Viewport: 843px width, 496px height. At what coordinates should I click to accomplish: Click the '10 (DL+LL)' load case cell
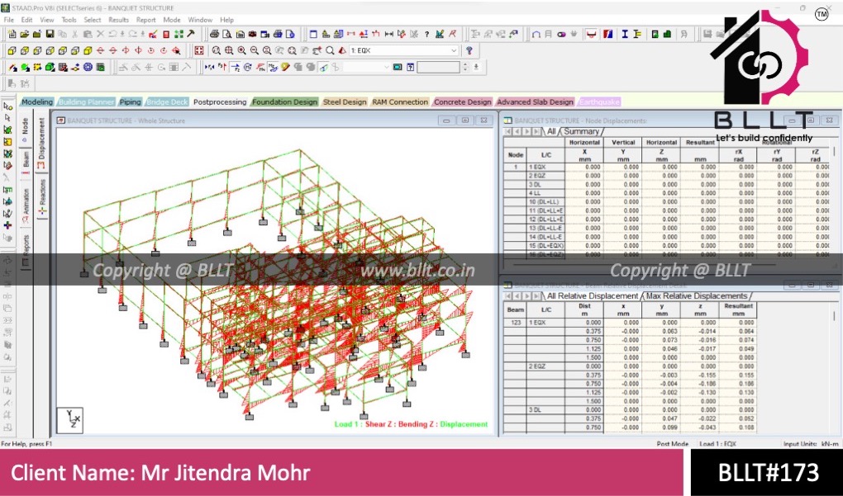(545, 202)
